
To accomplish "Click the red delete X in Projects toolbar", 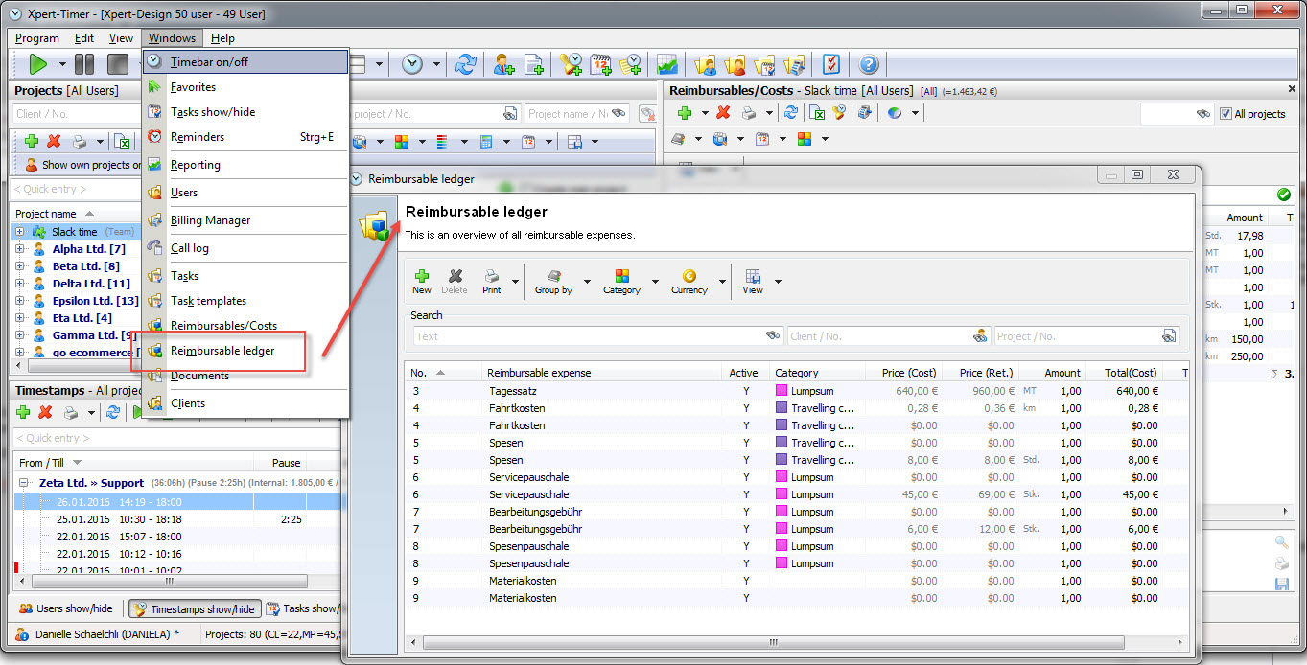I will click(55, 141).
